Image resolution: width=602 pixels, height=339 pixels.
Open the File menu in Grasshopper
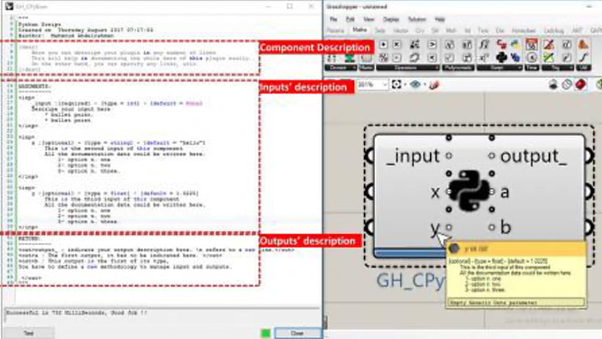tap(333, 19)
